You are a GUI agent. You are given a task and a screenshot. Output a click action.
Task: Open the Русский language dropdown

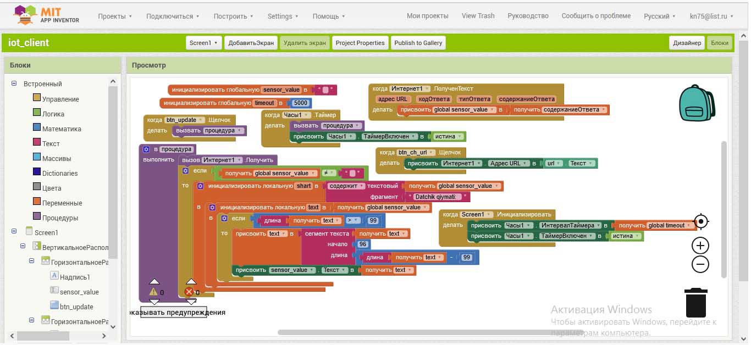click(659, 16)
